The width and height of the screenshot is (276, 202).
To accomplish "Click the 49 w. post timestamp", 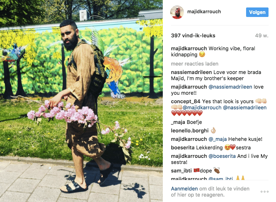I will (x=262, y=36).
